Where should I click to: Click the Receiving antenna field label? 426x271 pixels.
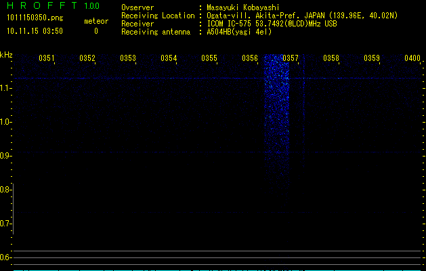click(156, 32)
